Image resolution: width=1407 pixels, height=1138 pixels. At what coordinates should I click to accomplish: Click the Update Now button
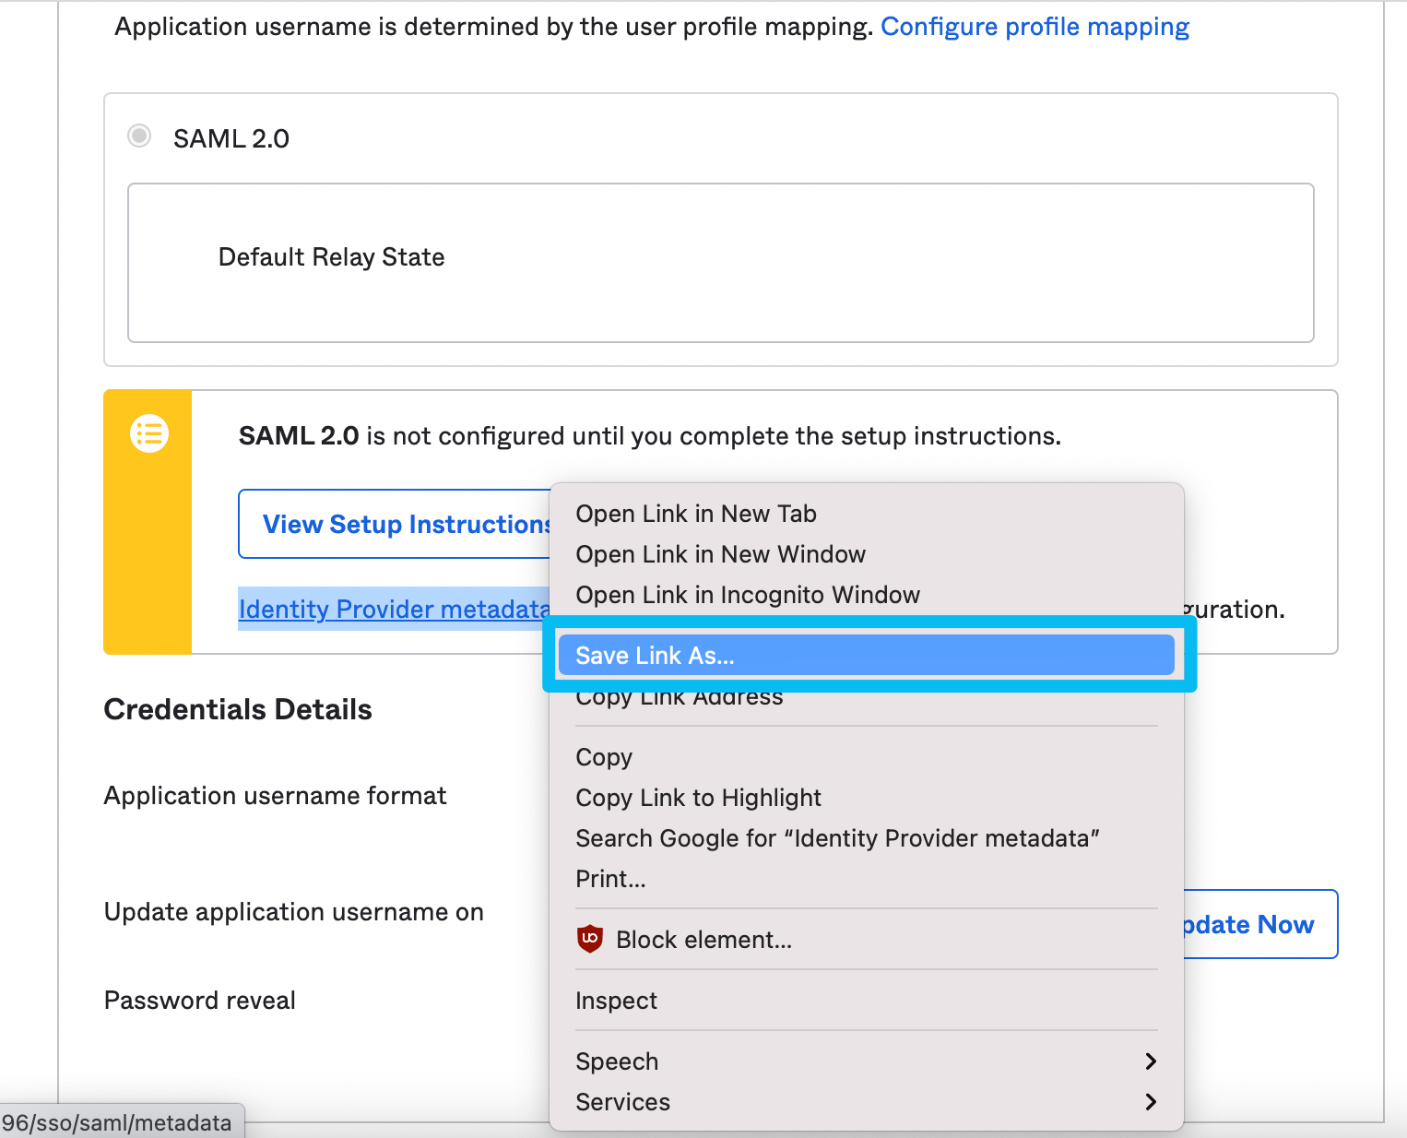coord(1259,924)
